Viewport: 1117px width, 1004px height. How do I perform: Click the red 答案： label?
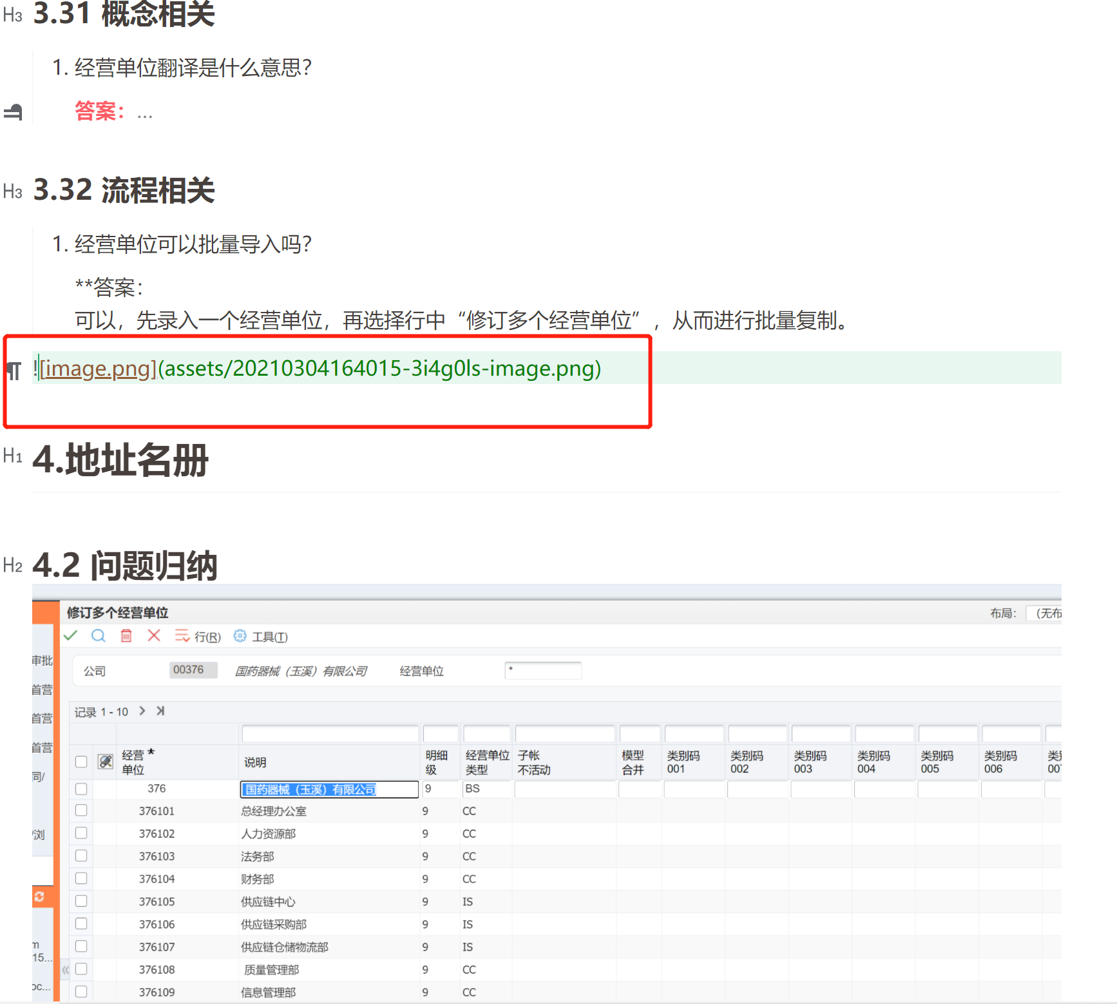100,111
